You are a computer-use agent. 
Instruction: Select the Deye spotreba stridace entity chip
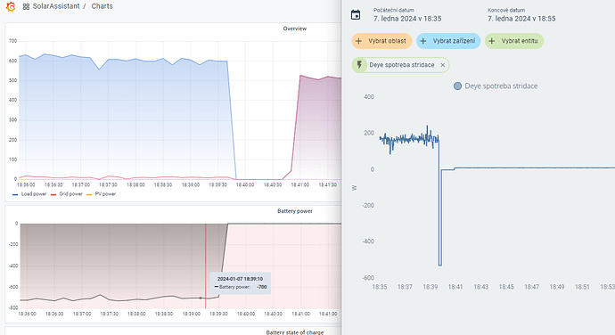coord(400,65)
